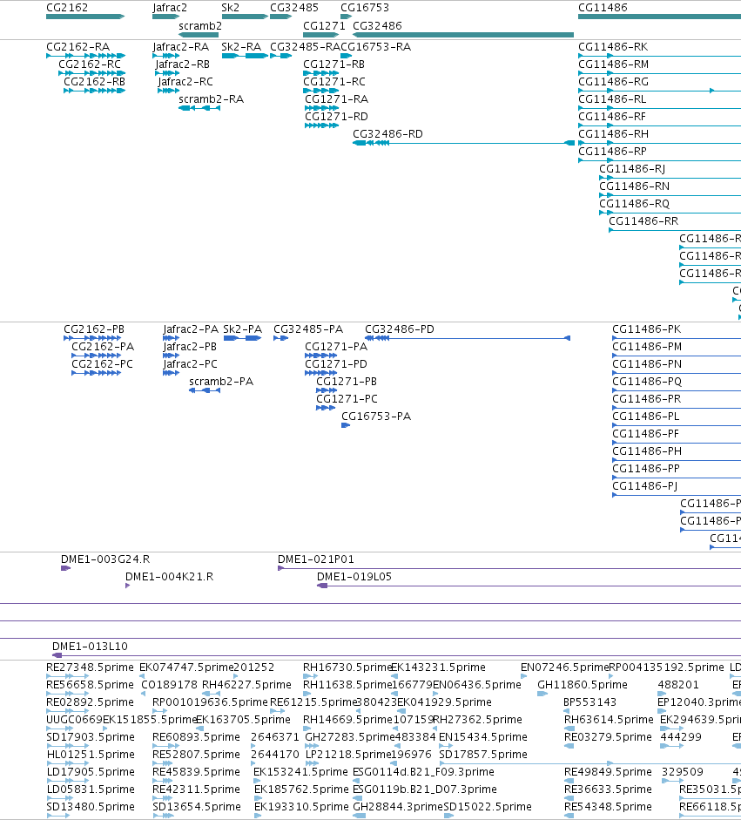Select protein CG16753-PA
The image size is (741, 820).
[346, 425]
